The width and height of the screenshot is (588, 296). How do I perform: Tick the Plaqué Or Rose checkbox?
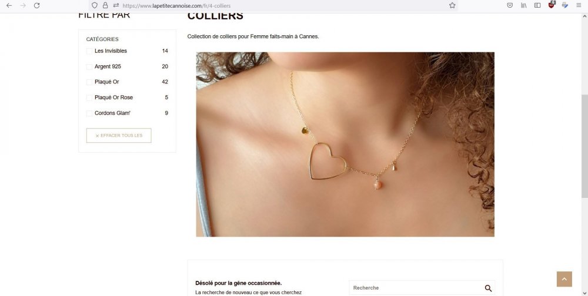pyautogui.click(x=89, y=98)
